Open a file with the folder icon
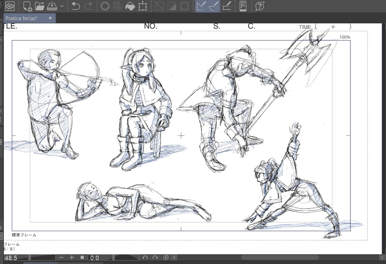Image resolution: width=386 pixels, height=264 pixels. [39, 6]
